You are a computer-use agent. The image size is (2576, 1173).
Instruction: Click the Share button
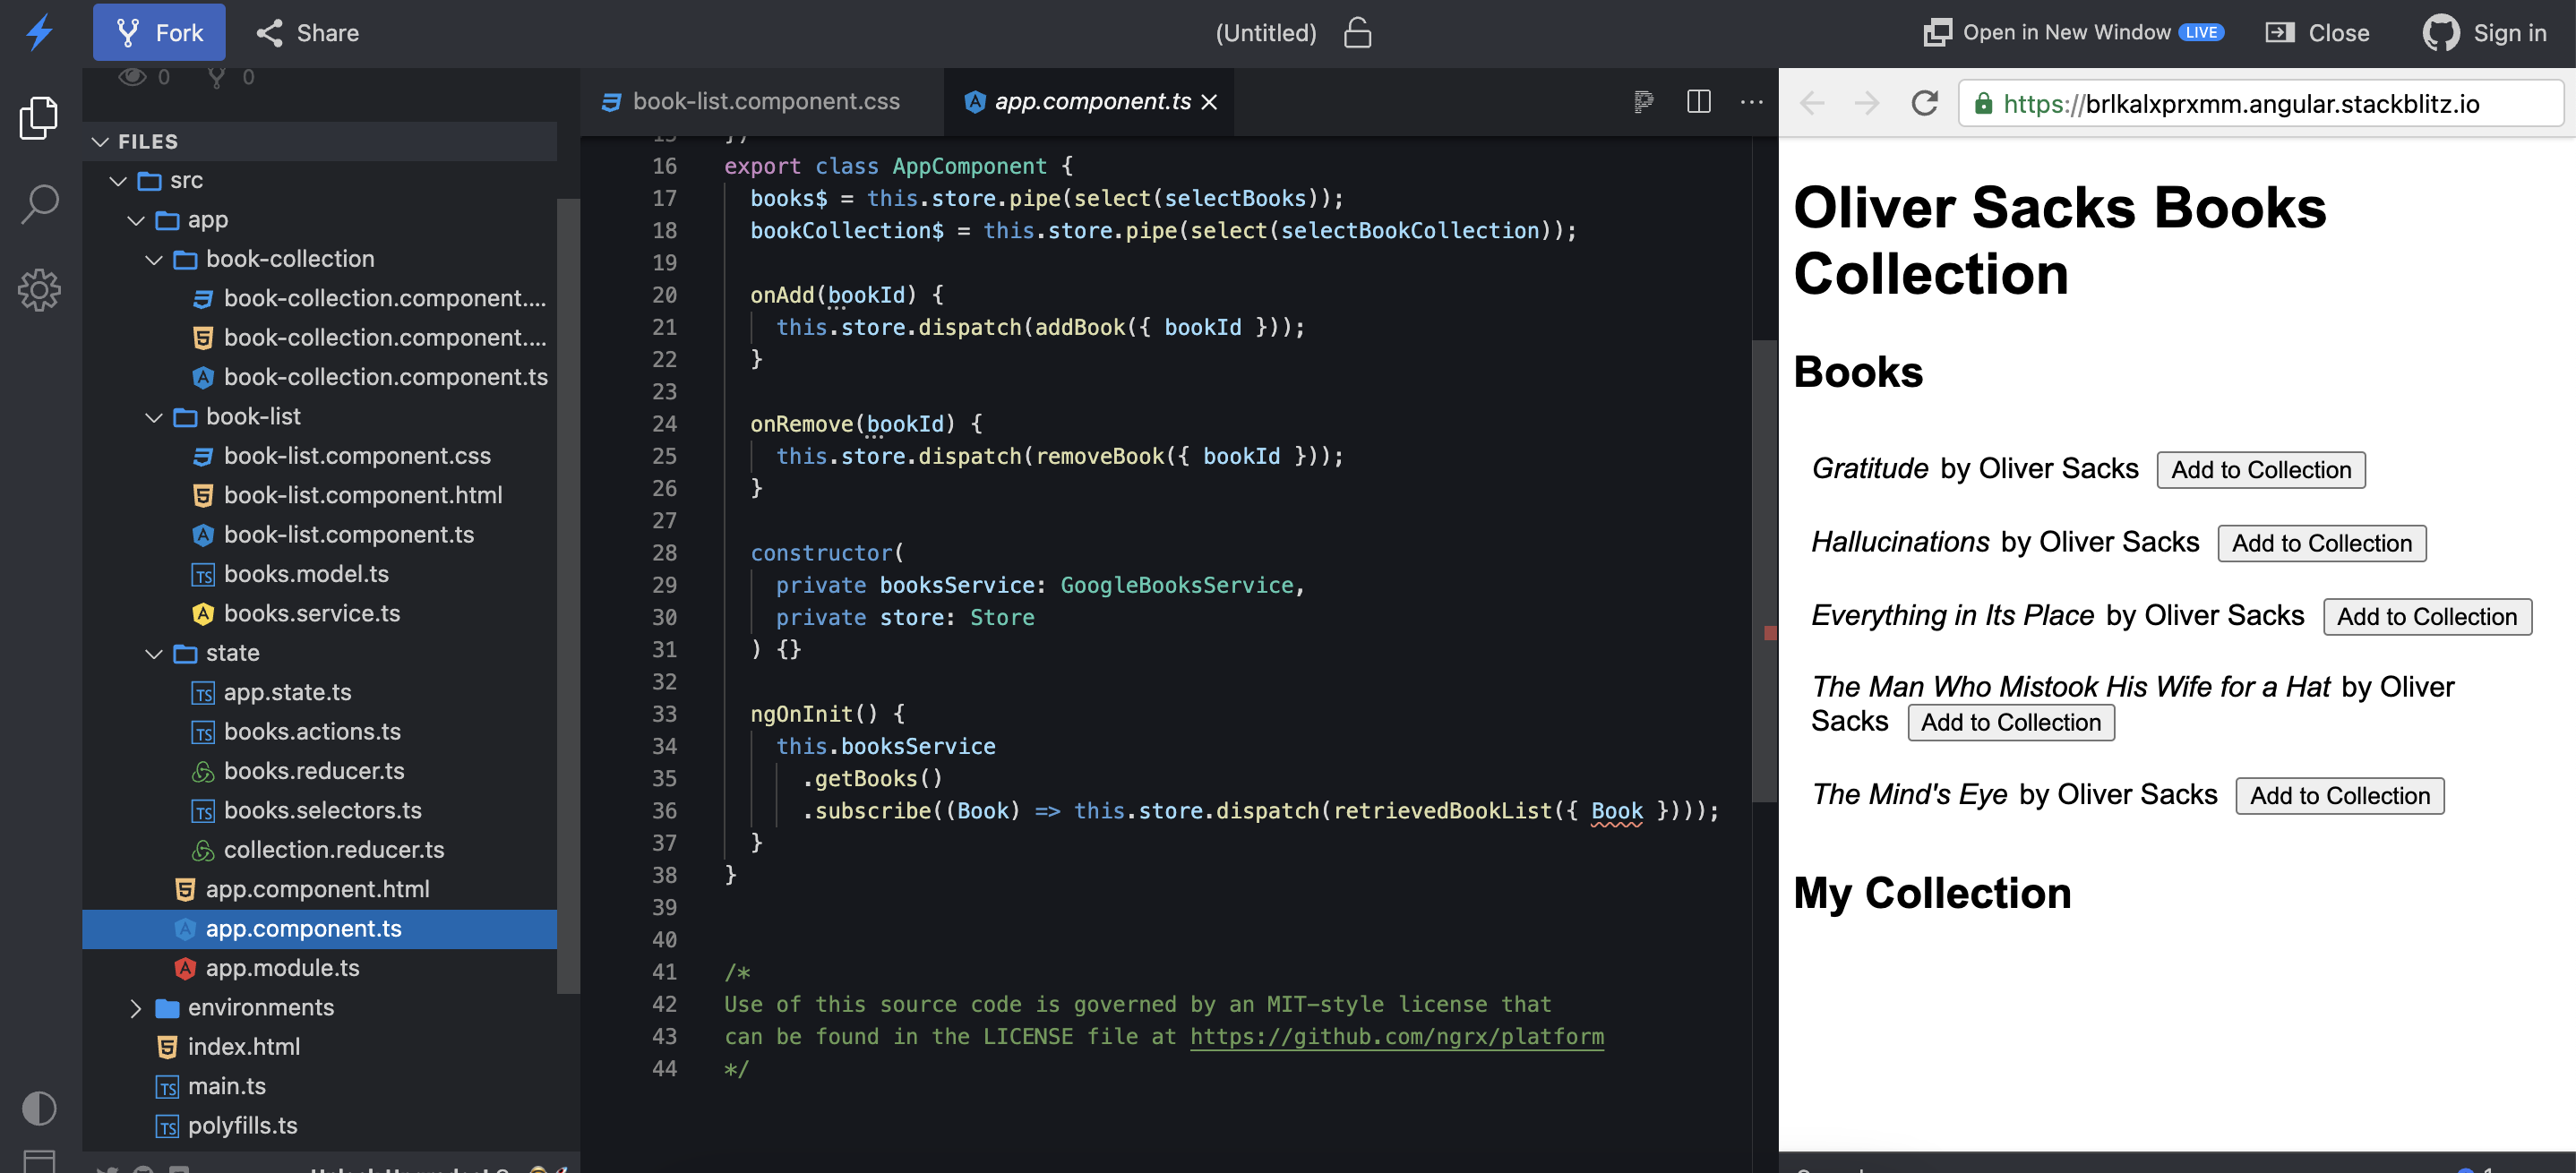click(x=308, y=33)
